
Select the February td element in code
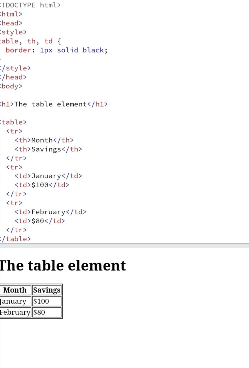[49, 212]
